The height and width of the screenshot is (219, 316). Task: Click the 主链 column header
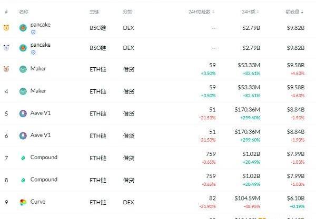(94, 12)
